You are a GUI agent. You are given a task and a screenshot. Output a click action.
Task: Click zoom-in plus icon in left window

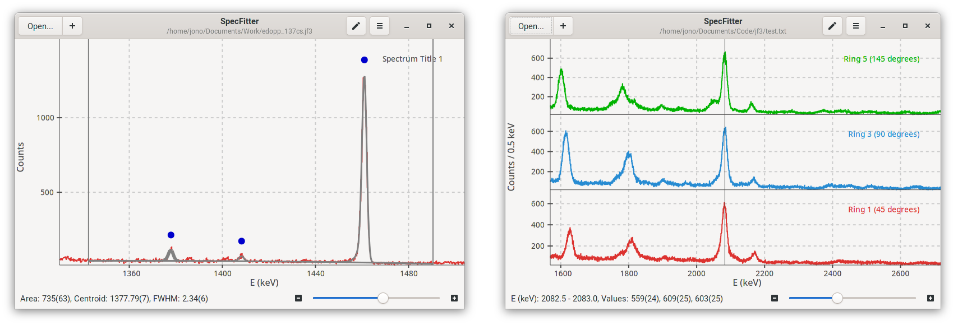click(454, 298)
